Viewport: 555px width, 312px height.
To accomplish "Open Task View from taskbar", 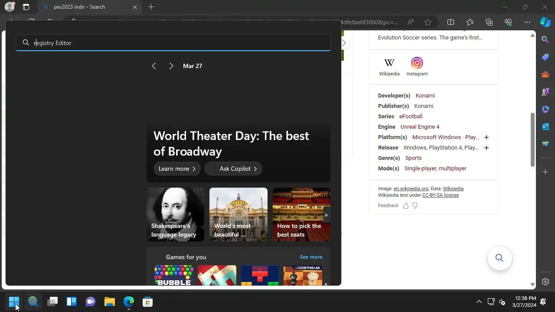I will [x=52, y=301].
